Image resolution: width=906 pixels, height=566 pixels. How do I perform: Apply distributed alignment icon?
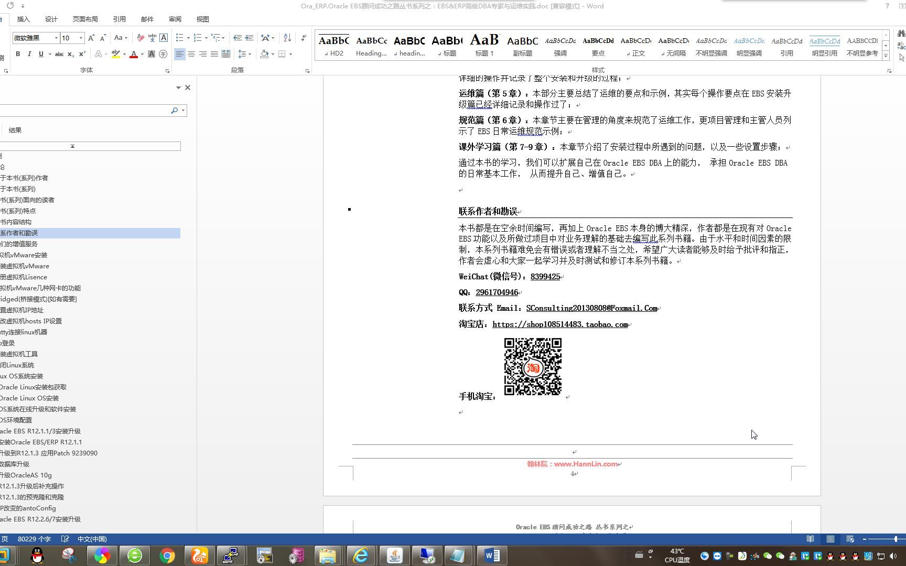click(x=226, y=54)
